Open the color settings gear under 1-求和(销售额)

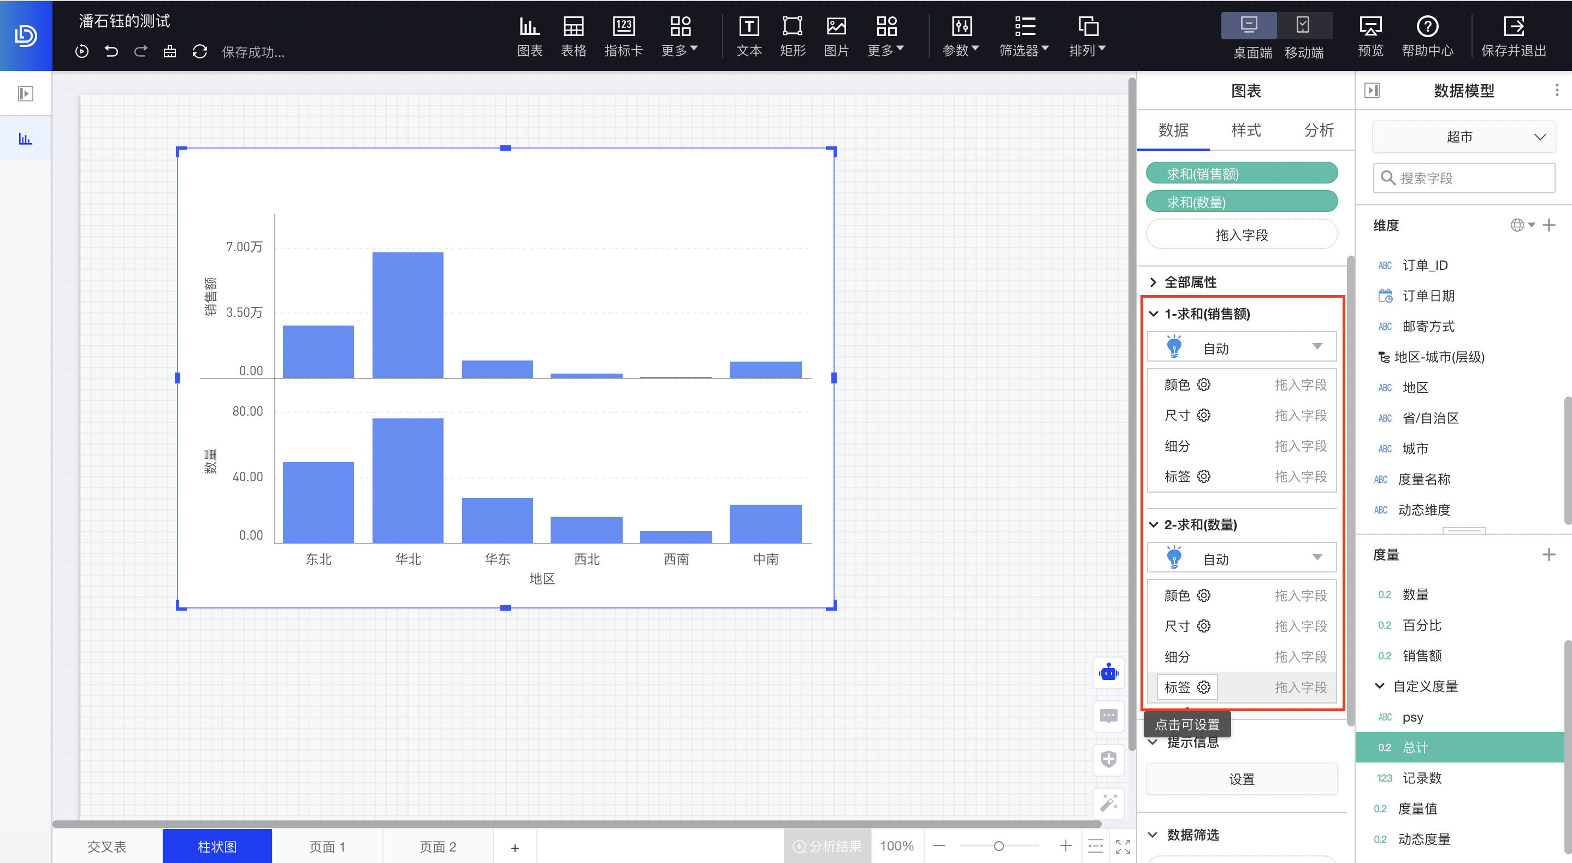click(1203, 385)
